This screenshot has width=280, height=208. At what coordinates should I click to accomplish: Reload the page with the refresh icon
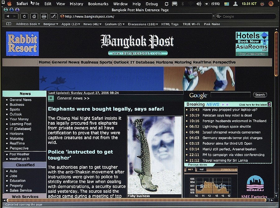tap(24, 16)
